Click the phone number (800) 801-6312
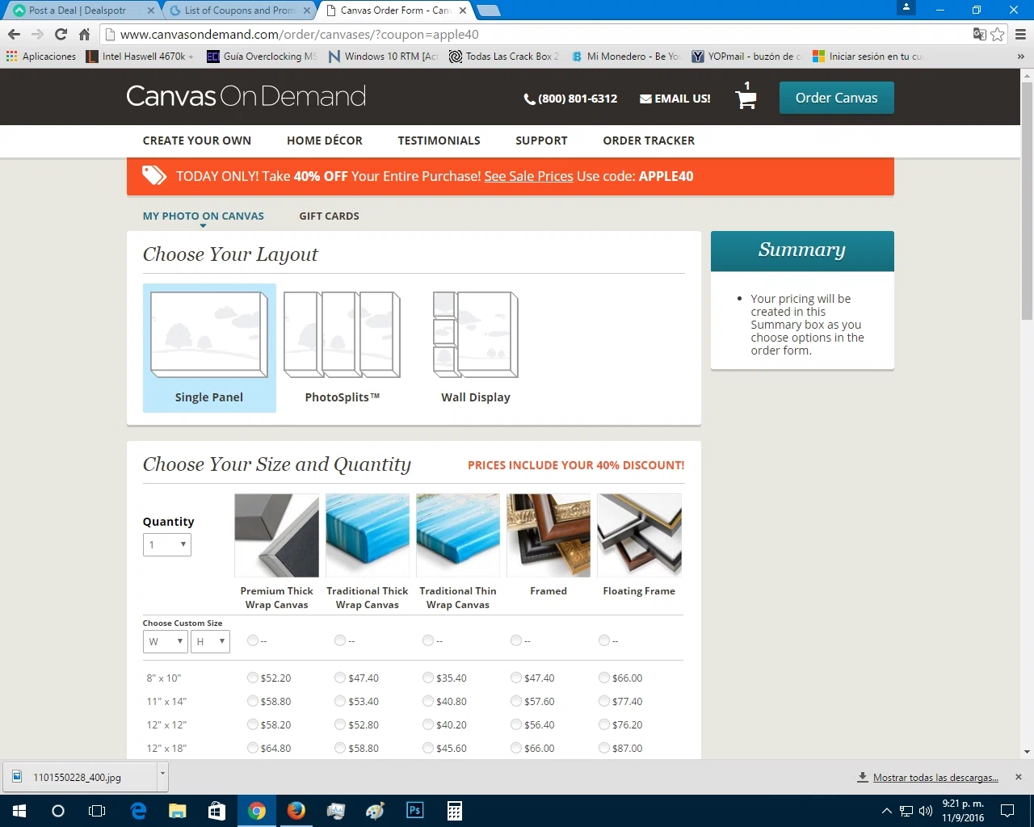 pyautogui.click(x=570, y=99)
